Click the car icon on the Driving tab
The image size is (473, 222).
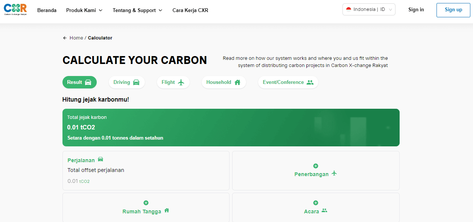(x=136, y=82)
